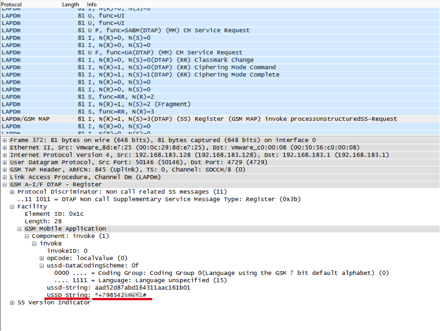The image size is (440, 331).
Task: Select the invokeID: 0 field
Action: point(67,251)
